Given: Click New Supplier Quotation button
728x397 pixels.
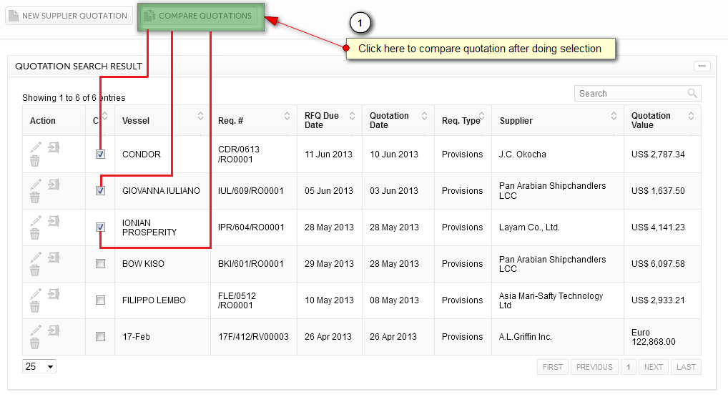Looking at the screenshot, I should tap(69, 16).
